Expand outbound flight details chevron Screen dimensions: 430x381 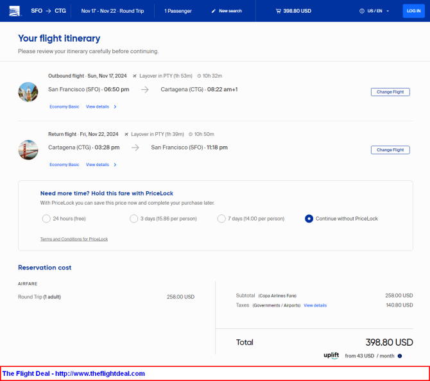click(x=115, y=106)
